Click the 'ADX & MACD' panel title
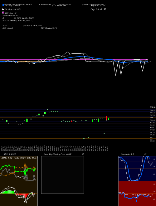Viewport: 156px width, 206px height. [10, 154]
